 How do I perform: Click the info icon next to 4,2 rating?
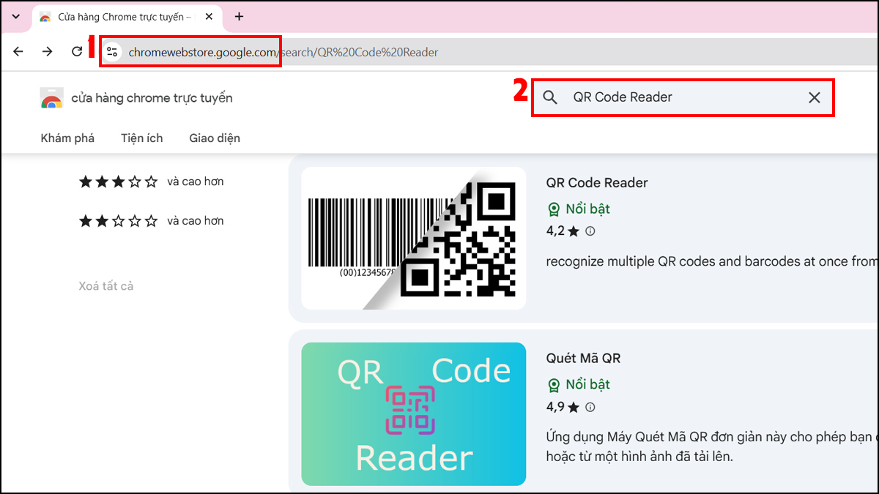pos(590,231)
